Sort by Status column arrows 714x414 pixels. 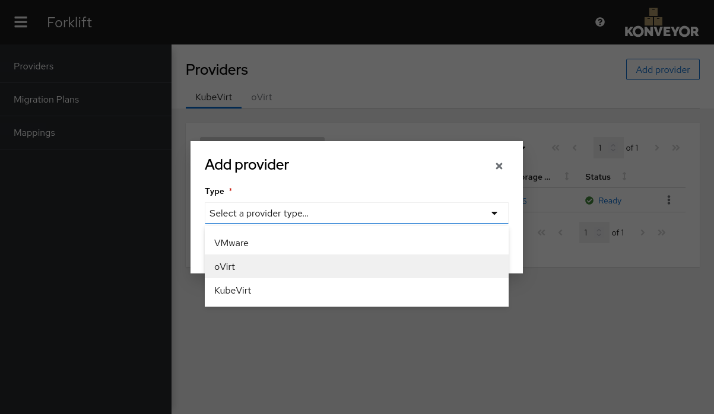tap(624, 177)
